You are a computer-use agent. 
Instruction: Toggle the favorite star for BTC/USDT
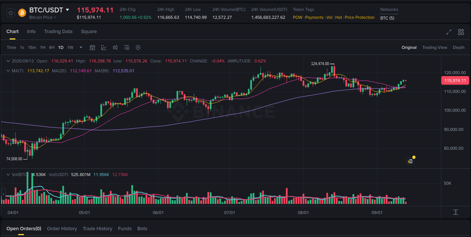pos(11,12)
